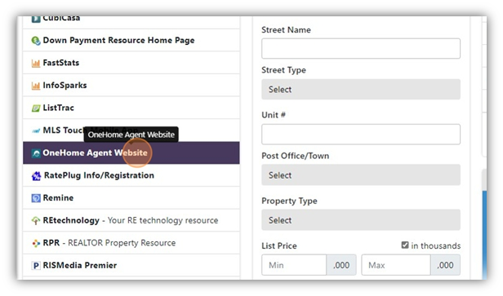Click the FastStats bar chart icon
503x296 pixels.
[36, 63]
